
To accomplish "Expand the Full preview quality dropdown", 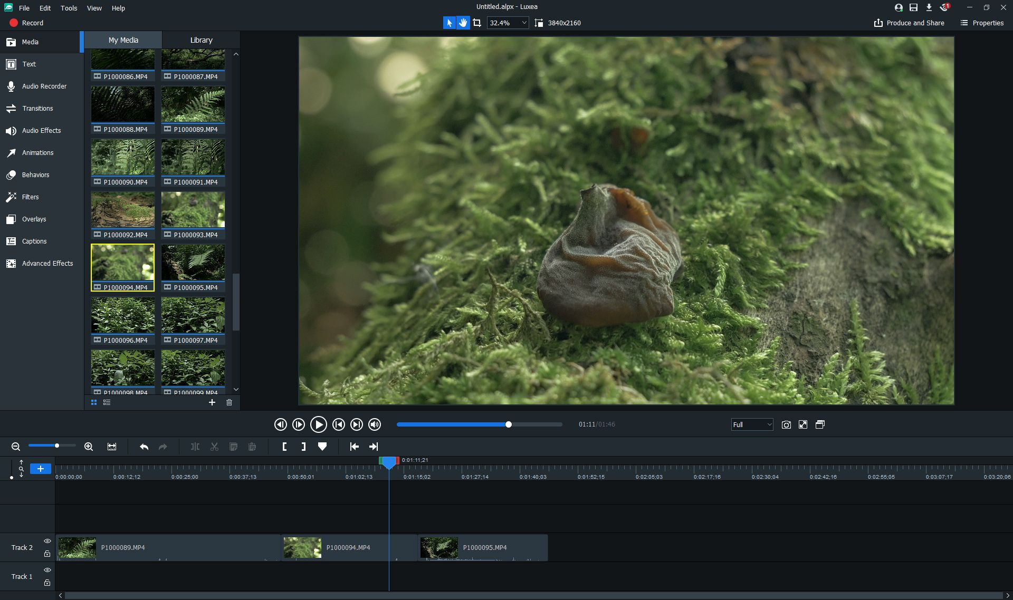I will (x=752, y=424).
